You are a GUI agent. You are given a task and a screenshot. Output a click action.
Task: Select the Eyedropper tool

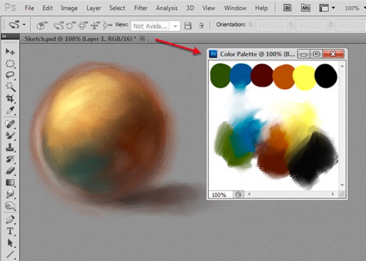pyautogui.click(x=10, y=110)
